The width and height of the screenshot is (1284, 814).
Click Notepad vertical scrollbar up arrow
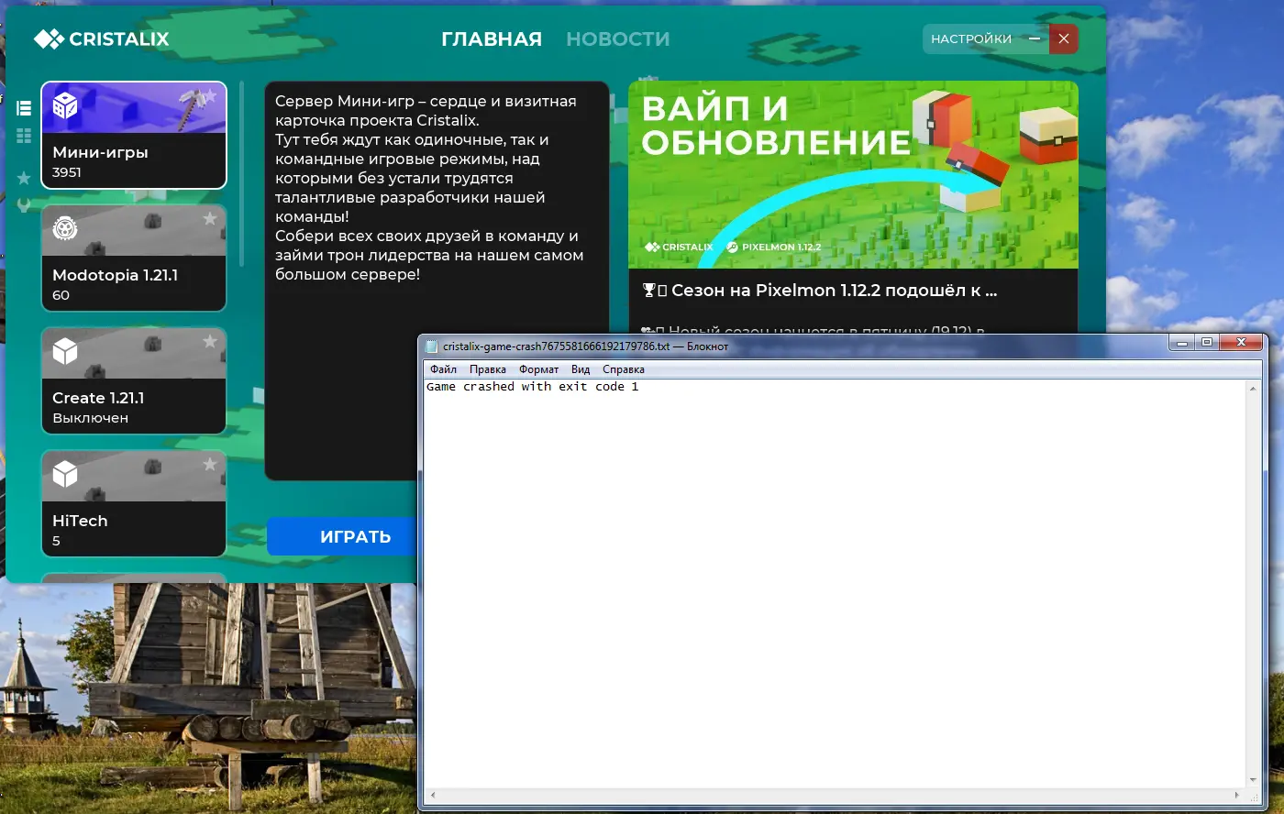pos(1253,389)
